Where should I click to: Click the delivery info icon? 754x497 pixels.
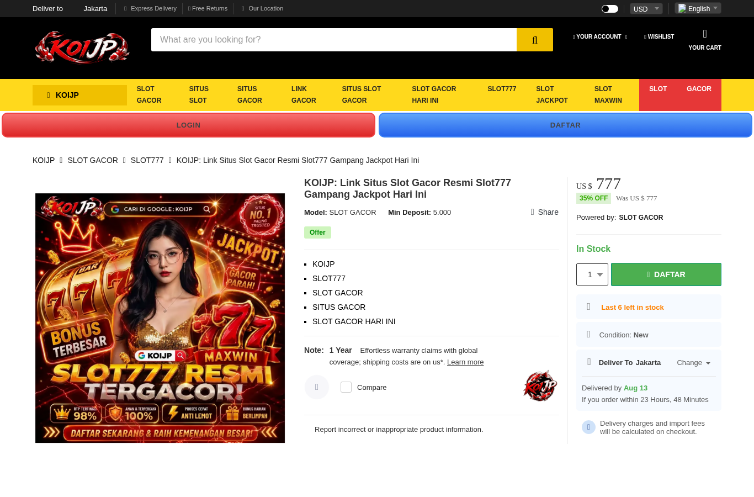(588, 427)
